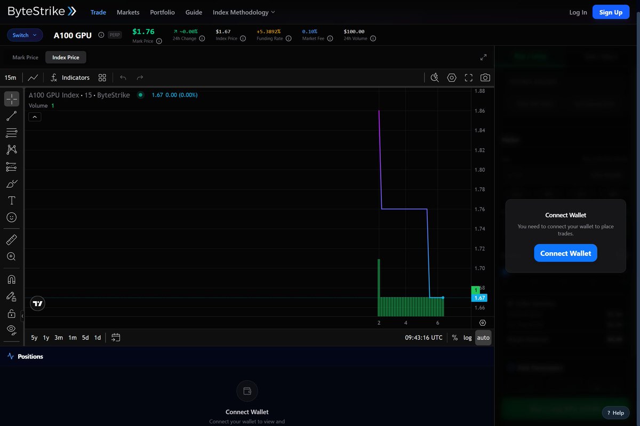Toggle stay in drawing mode
Screen dimensions: 640x426
coord(11,296)
